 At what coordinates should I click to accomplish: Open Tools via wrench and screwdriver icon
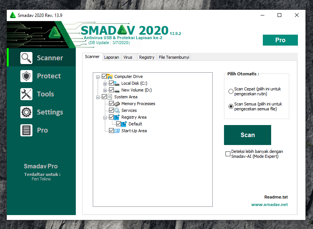26,94
